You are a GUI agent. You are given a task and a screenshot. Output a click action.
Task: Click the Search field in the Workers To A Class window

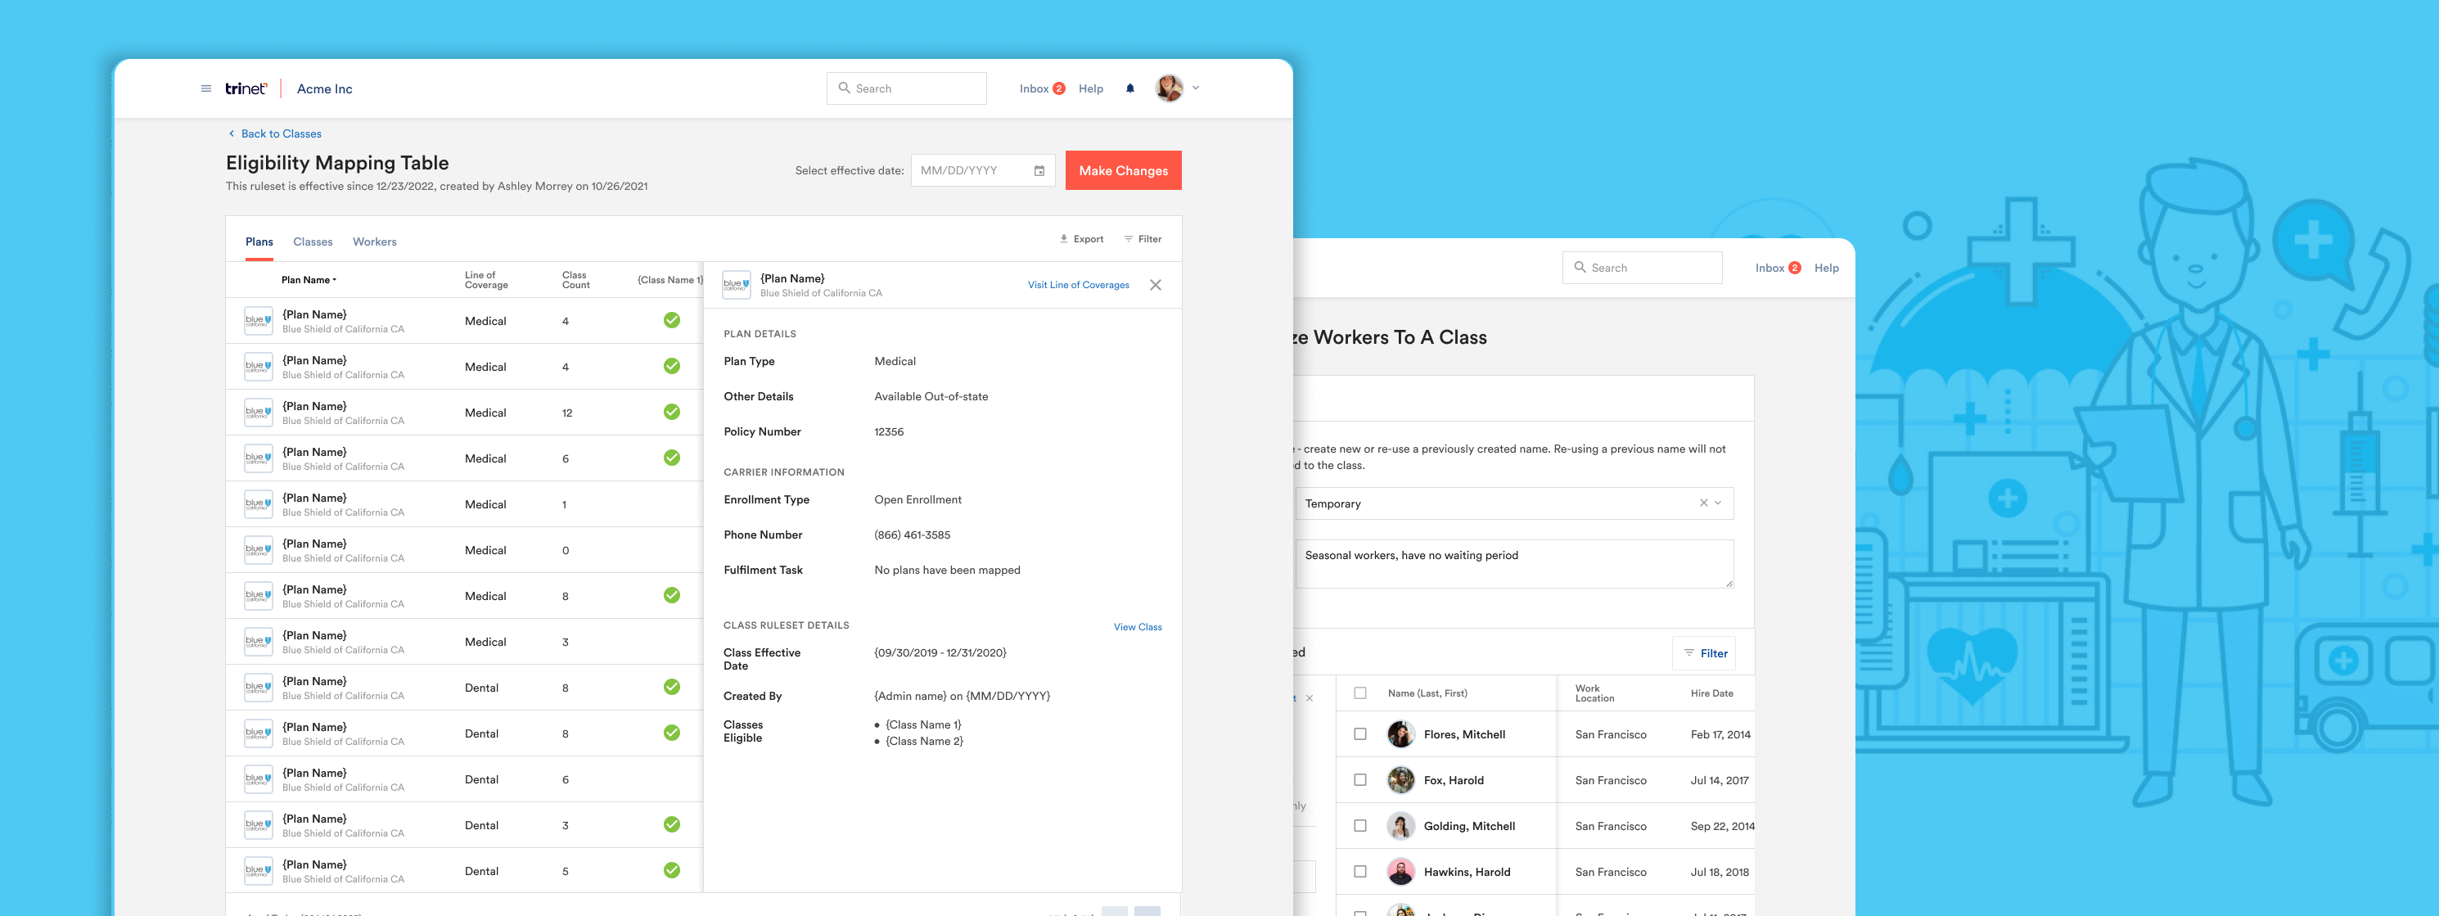(x=1642, y=268)
